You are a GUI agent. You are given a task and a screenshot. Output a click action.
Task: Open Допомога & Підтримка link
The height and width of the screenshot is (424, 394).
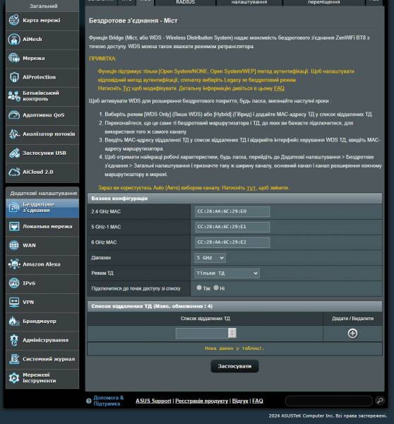tap(108, 401)
